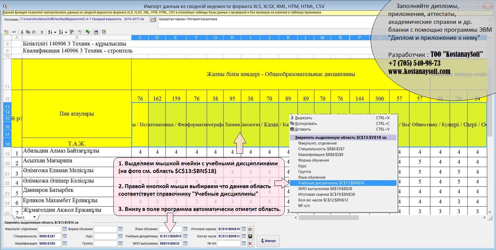Click the ФИО выпускника field with $B$19:$B$38
The width and height of the screenshot is (496, 250).
pos(170,243)
